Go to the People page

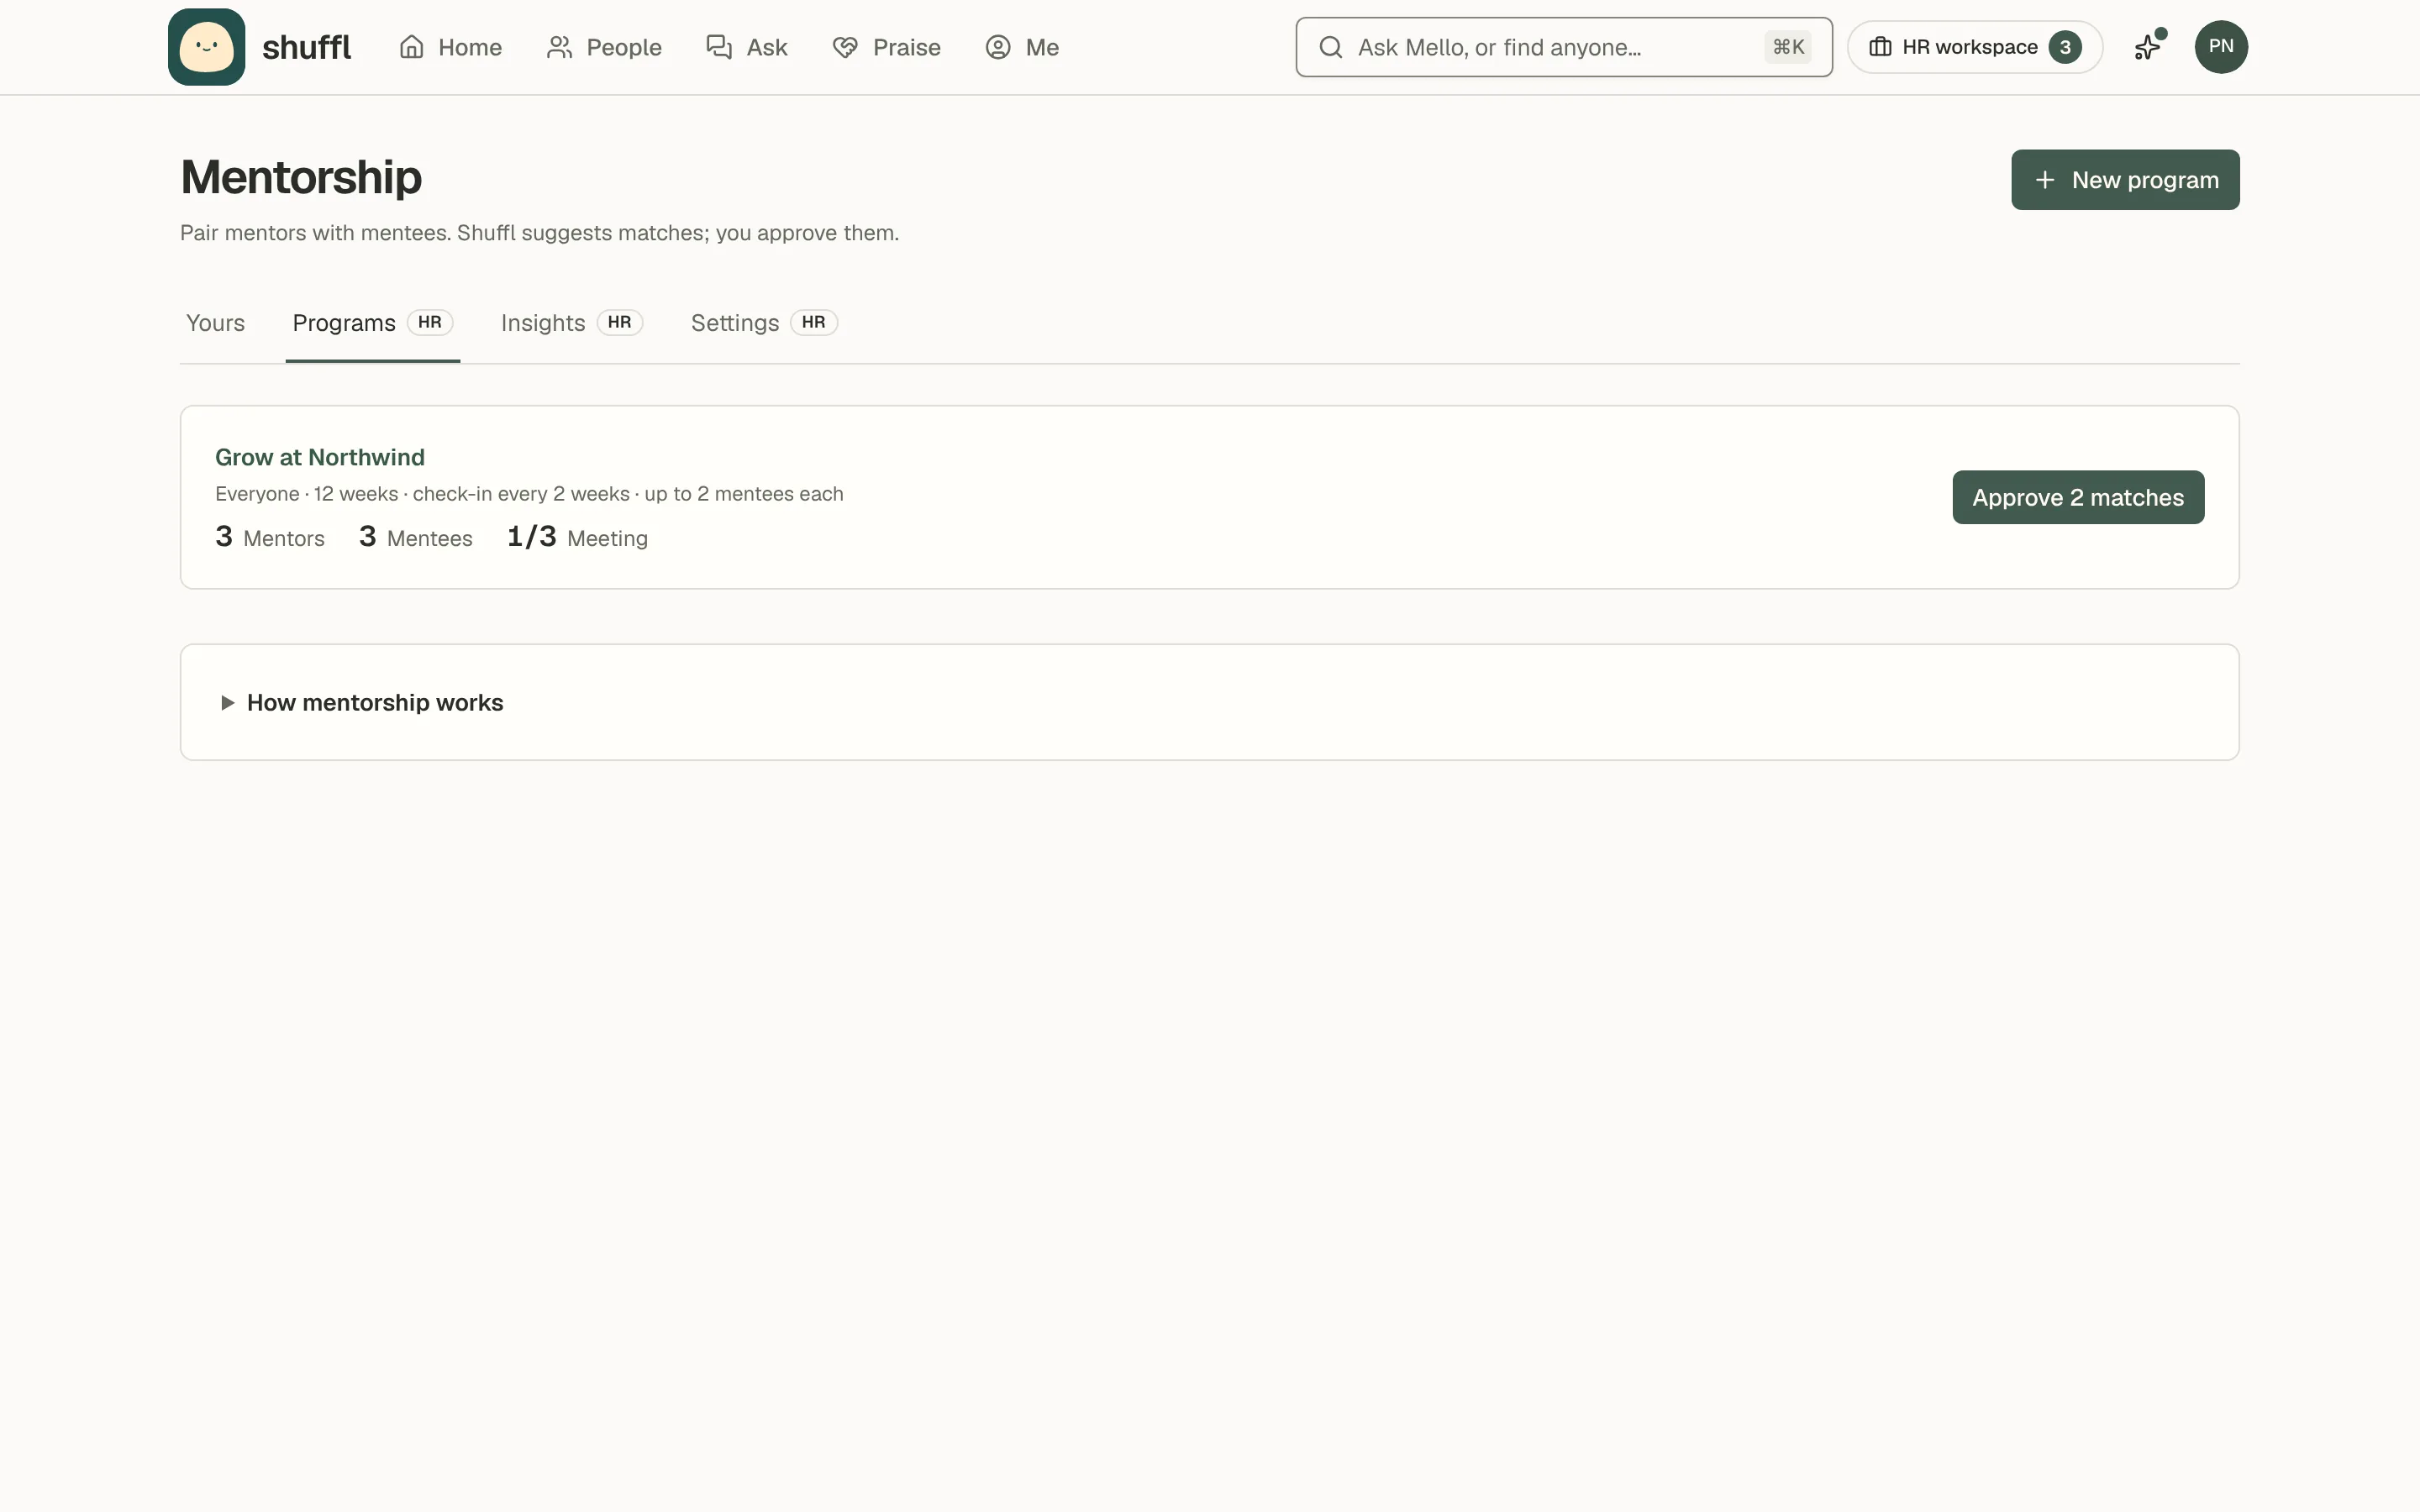pyautogui.click(x=604, y=47)
